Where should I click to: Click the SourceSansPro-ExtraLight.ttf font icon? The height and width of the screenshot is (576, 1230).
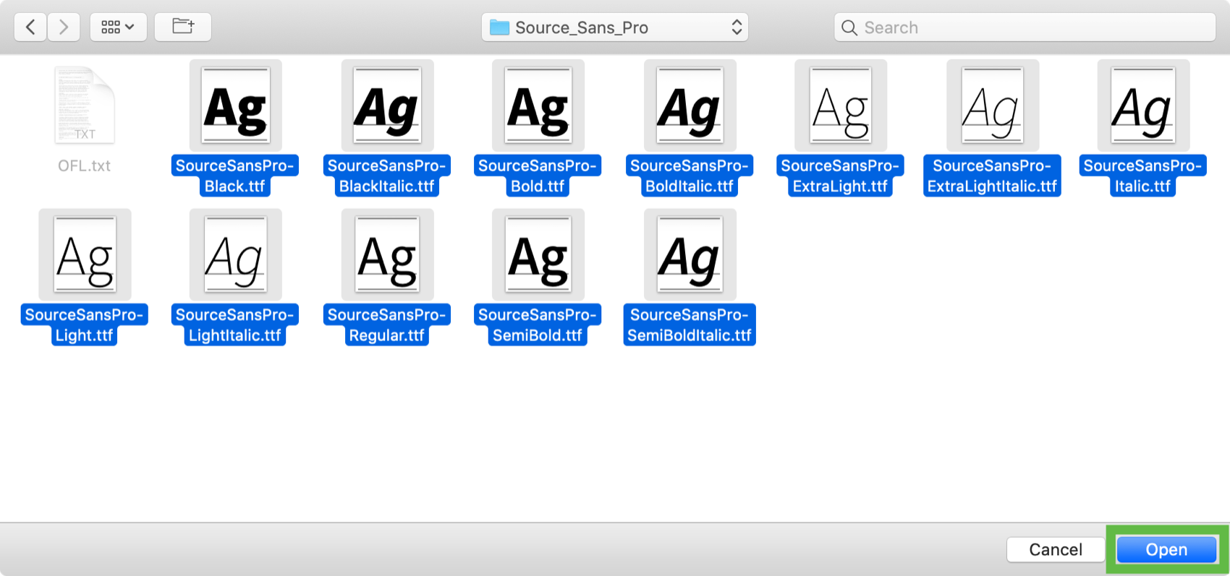pyautogui.click(x=840, y=106)
